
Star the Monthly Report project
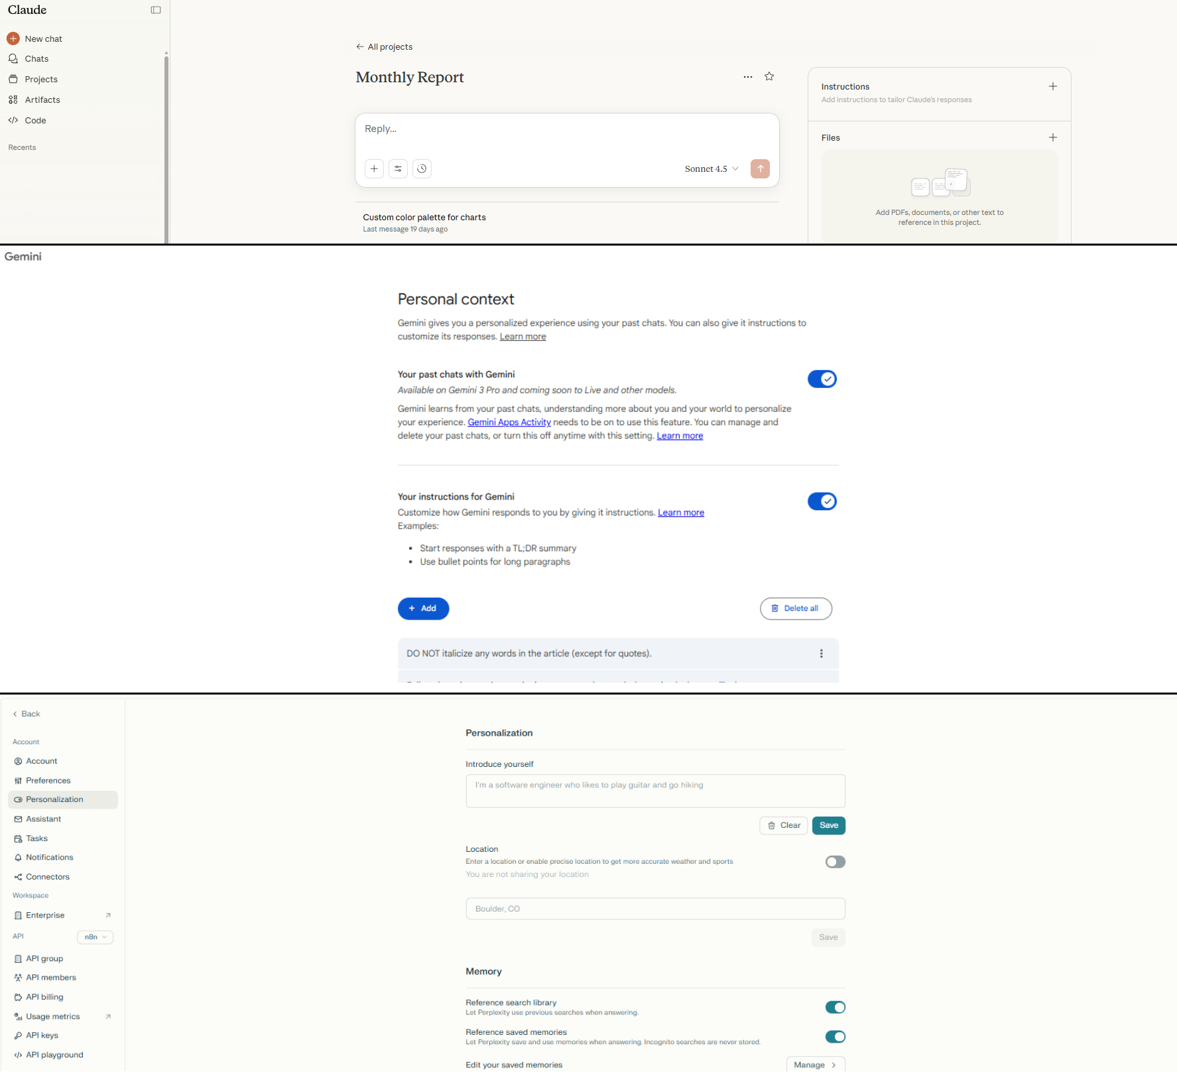coord(769,77)
